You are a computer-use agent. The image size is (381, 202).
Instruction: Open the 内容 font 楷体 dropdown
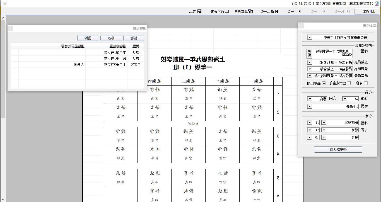(324, 130)
